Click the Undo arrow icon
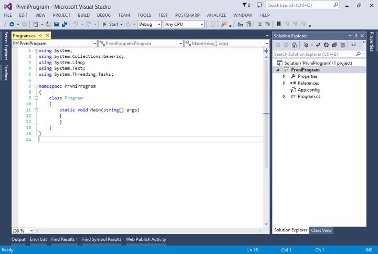Screen dimensions: 378x254 [x=76, y=24]
